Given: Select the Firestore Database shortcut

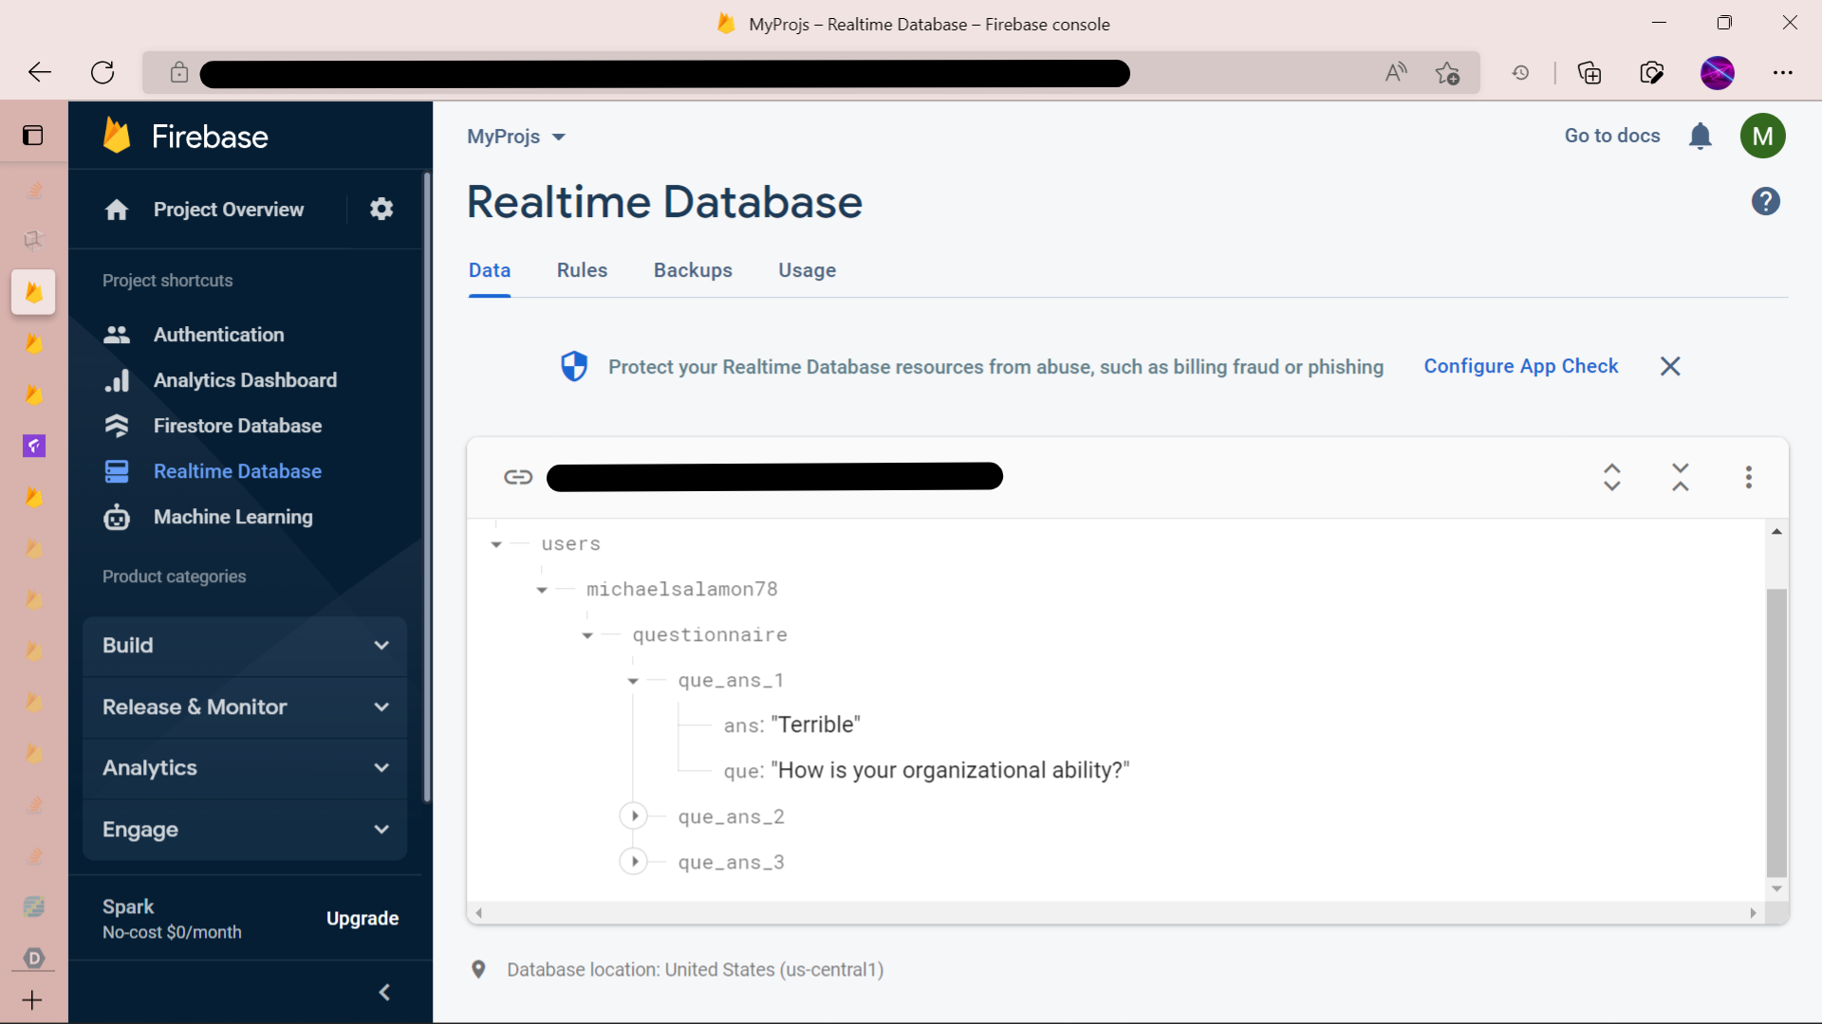Looking at the screenshot, I should point(238,425).
